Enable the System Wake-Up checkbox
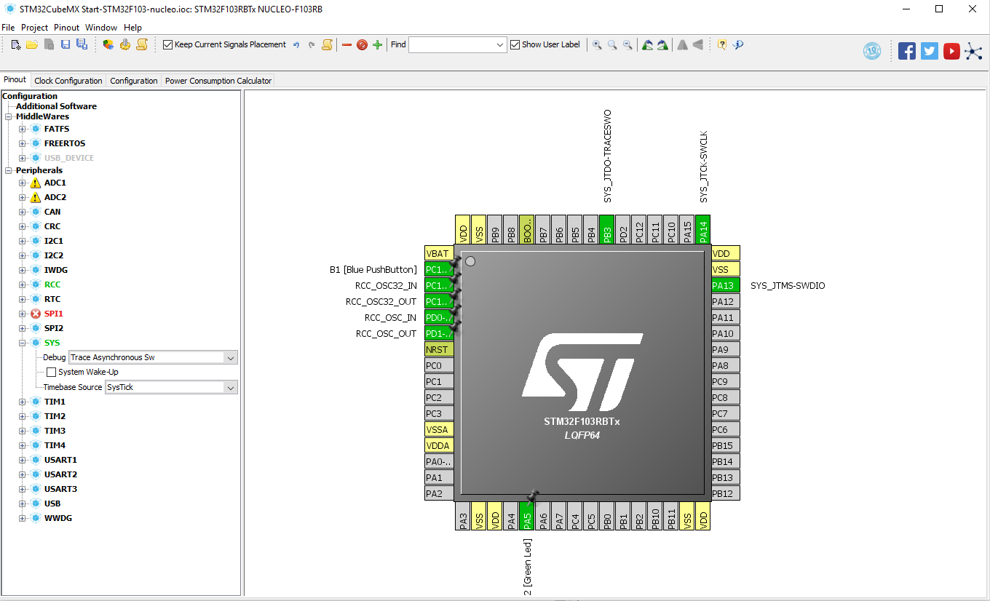This screenshot has height=601, width=990. point(51,373)
